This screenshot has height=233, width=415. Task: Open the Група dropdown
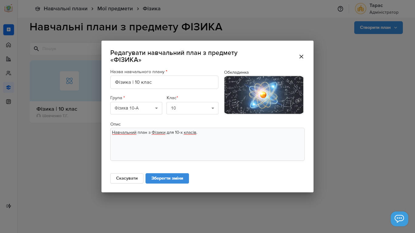136,108
